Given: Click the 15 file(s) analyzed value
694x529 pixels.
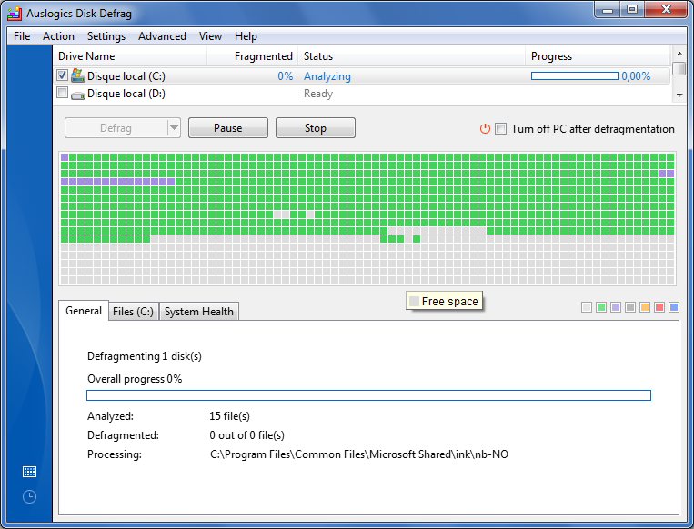Looking at the screenshot, I should pos(230,415).
